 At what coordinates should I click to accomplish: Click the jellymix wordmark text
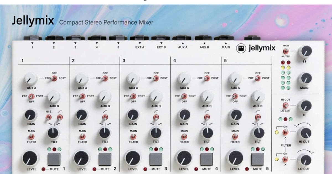point(262,48)
